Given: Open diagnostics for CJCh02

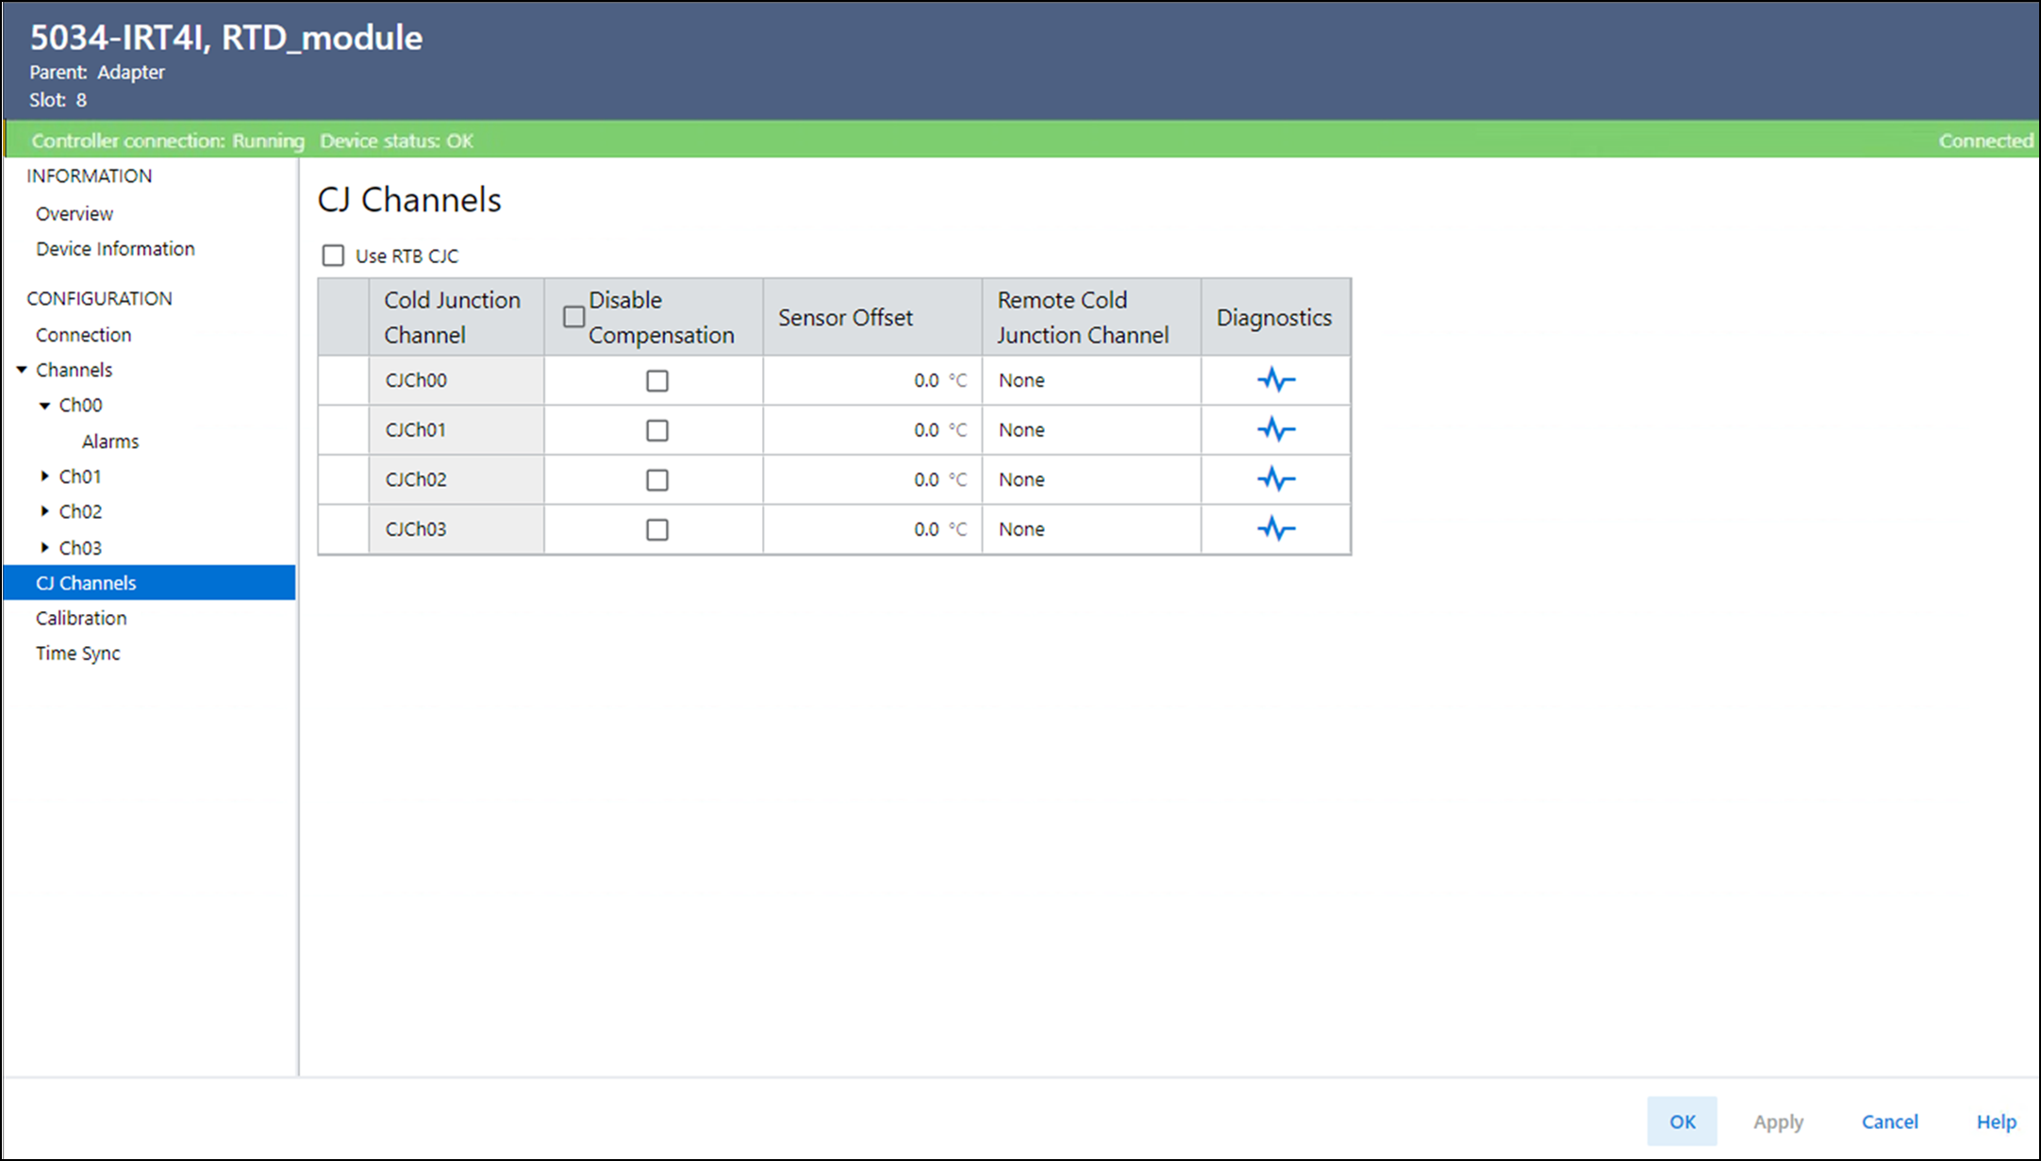Looking at the screenshot, I should coord(1275,479).
